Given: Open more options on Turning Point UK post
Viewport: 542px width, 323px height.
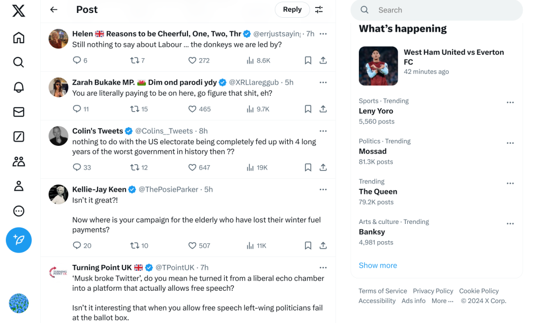Looking at the screenshot, I should point(323,267).
